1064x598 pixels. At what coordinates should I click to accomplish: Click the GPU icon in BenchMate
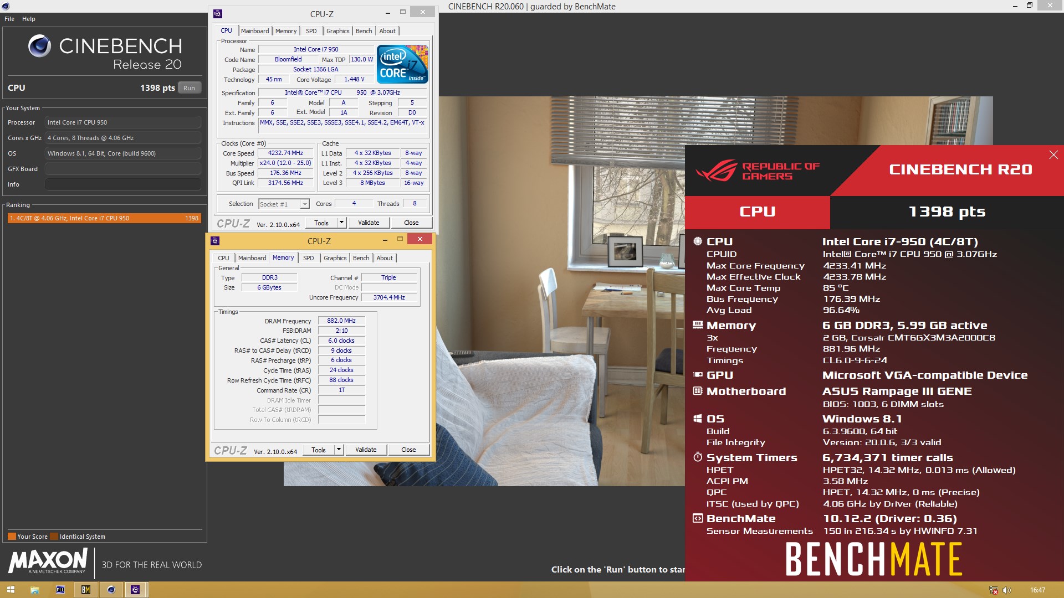[x=698, y=375]
